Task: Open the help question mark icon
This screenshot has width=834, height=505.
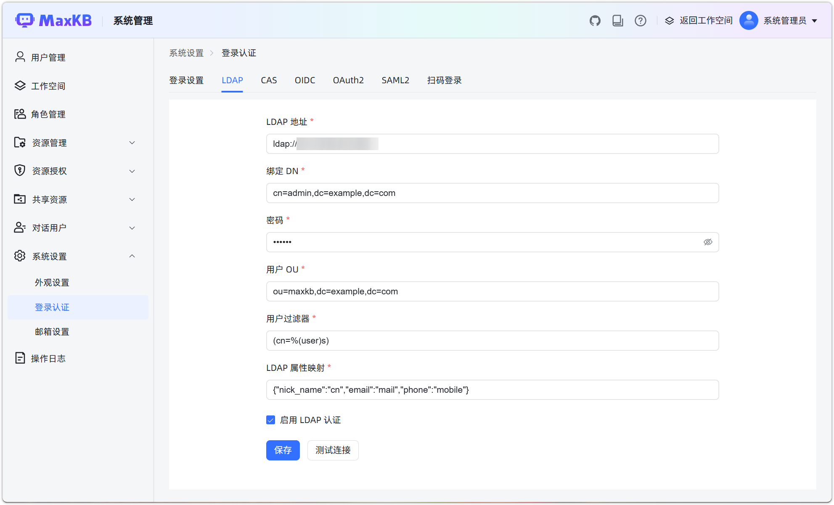Action: click(x=640, y=20)
